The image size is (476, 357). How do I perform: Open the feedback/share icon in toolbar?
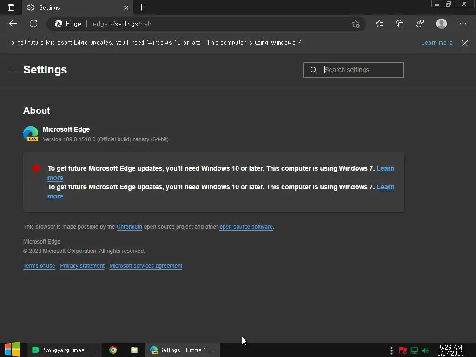coord(420,24)
